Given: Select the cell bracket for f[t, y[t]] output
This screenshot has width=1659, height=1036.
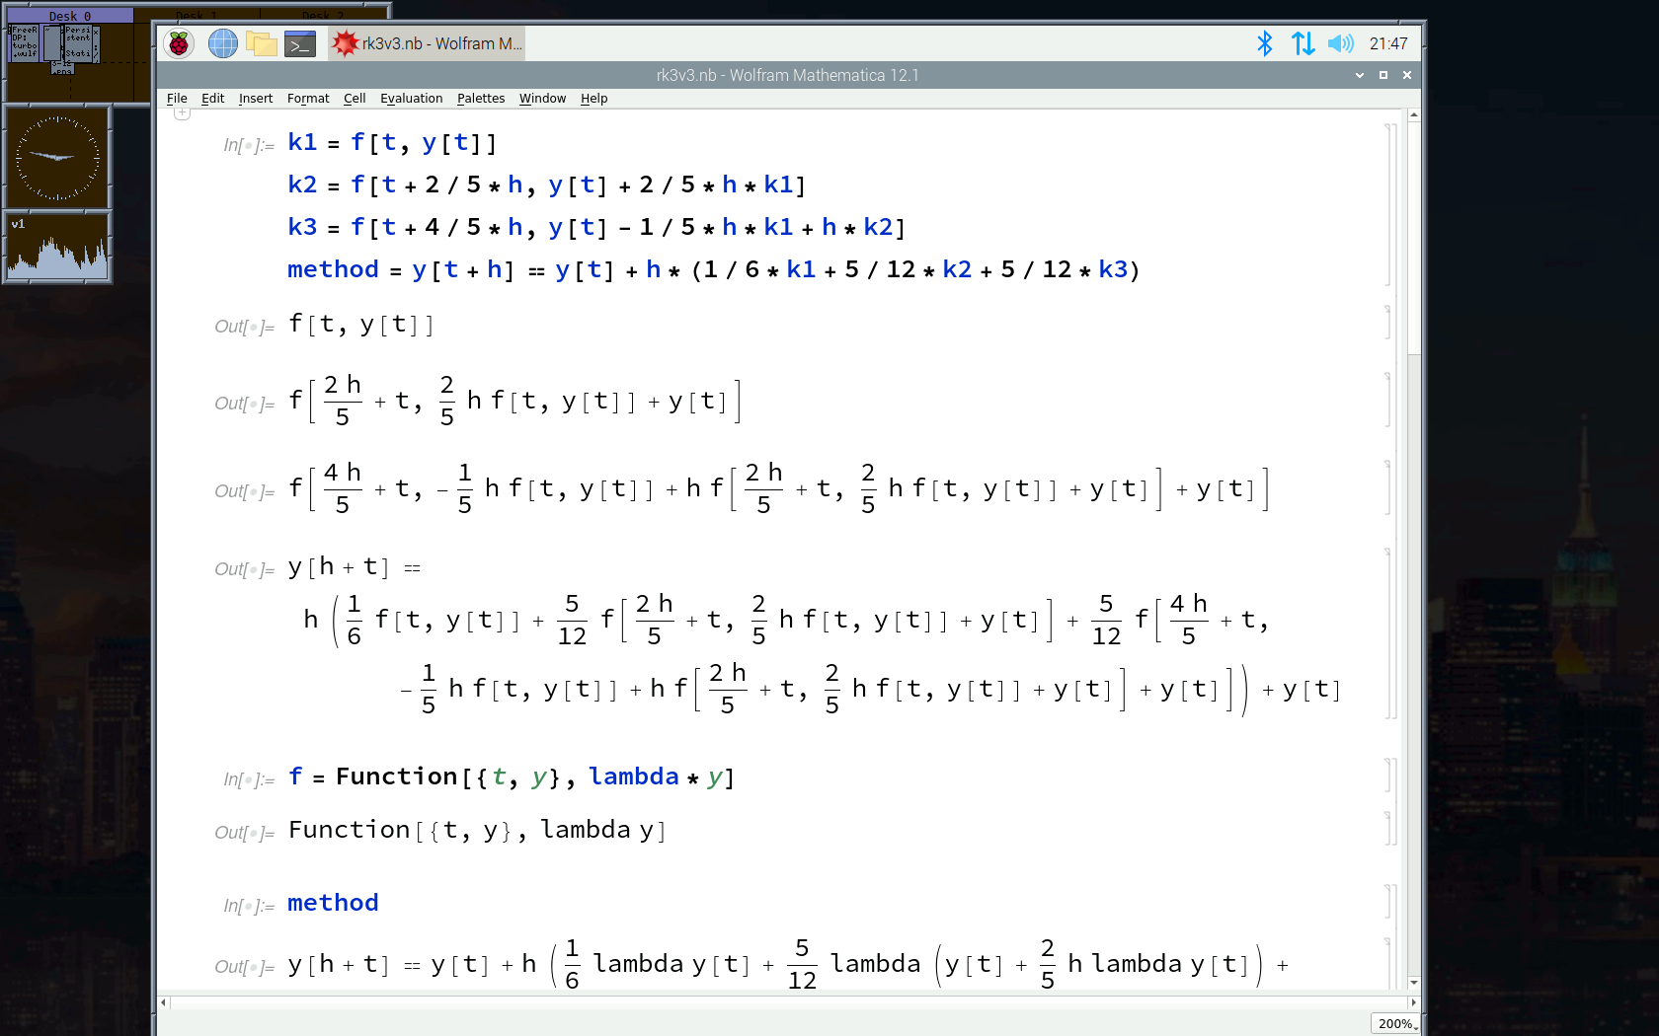Looking at the screenshot, I should (1387, 324).
